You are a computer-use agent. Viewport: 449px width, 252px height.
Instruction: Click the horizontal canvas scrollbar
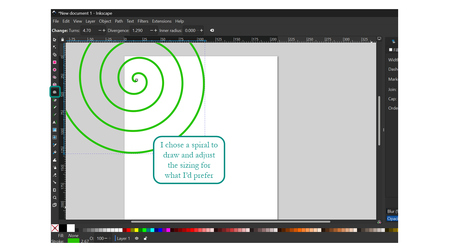[230, 222]
